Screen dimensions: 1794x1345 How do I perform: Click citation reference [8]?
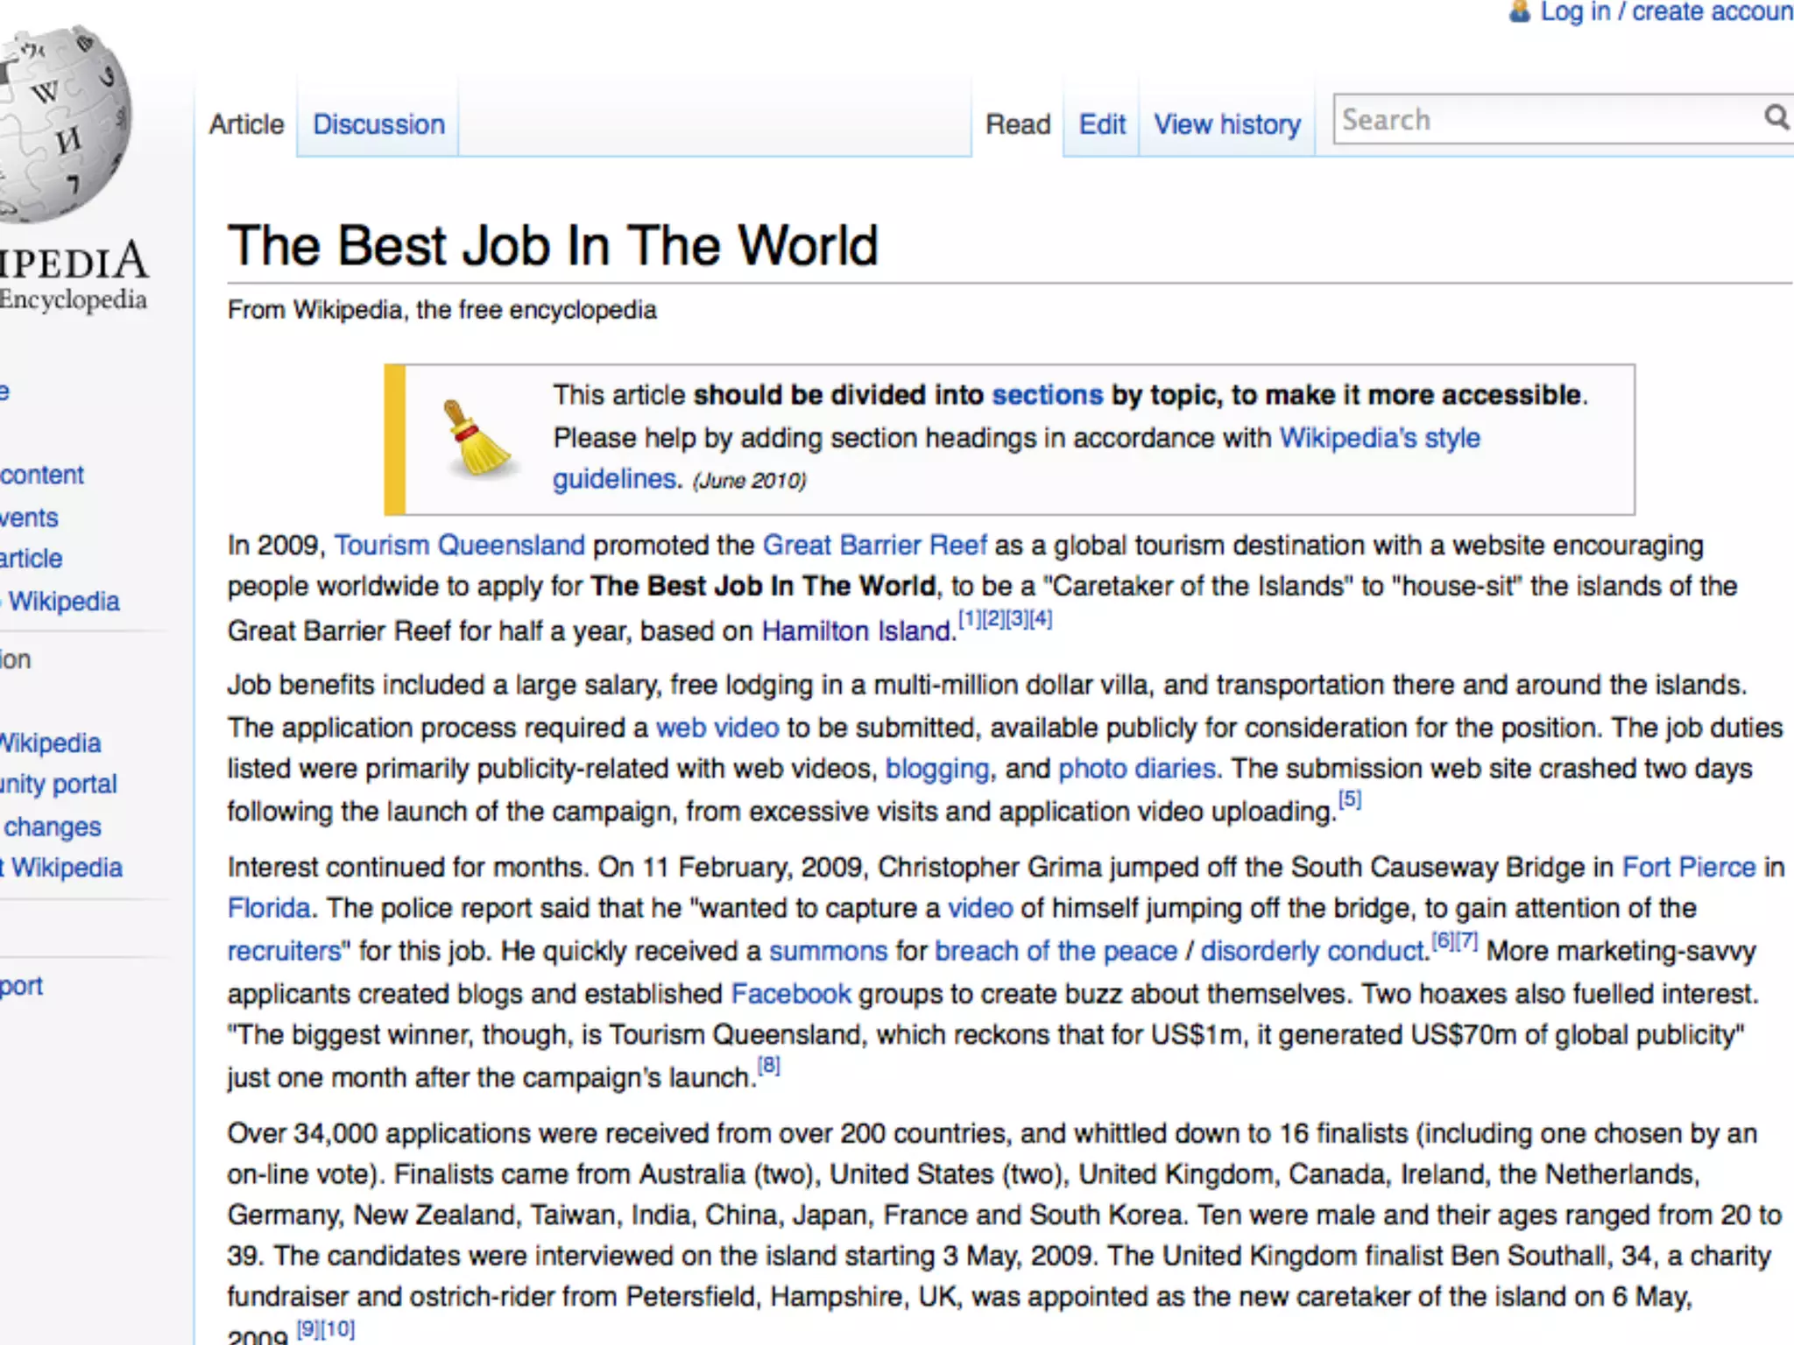pos(768,1065)
